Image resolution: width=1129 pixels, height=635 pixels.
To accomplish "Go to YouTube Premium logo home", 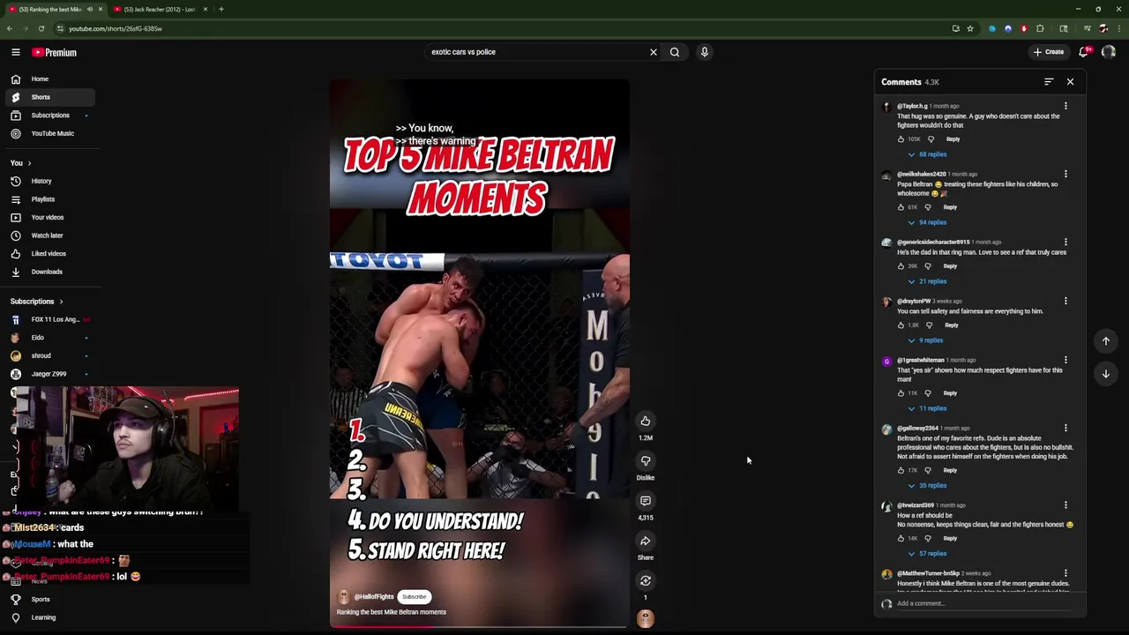I will (x=55, y=52).
